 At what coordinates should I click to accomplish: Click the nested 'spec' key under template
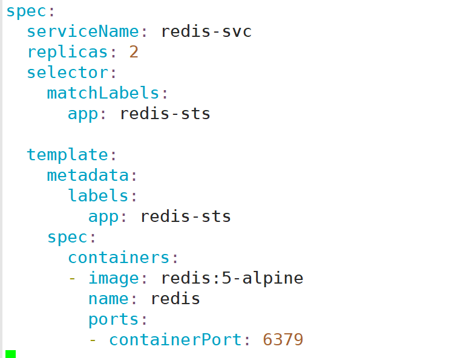coord(67,238)
